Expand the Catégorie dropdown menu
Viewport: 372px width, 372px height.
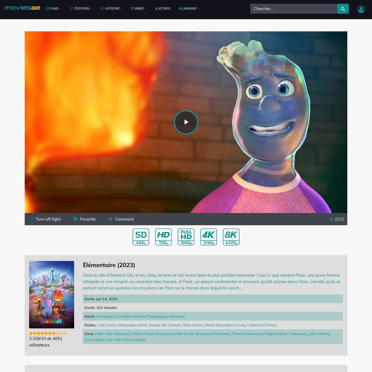[111, 9]
